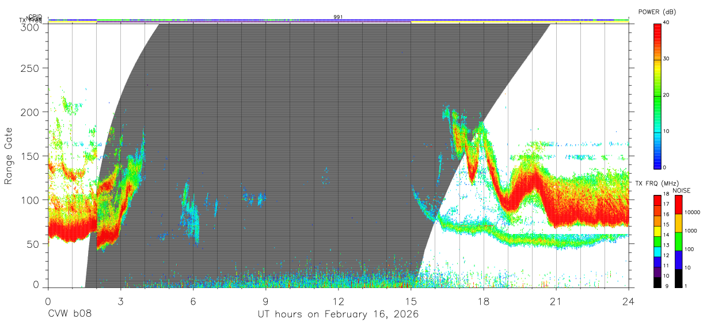Click the 'UT hours on February 16, 2026' label
This screenshot has height=326, width=707.
[x=338, y=315]
